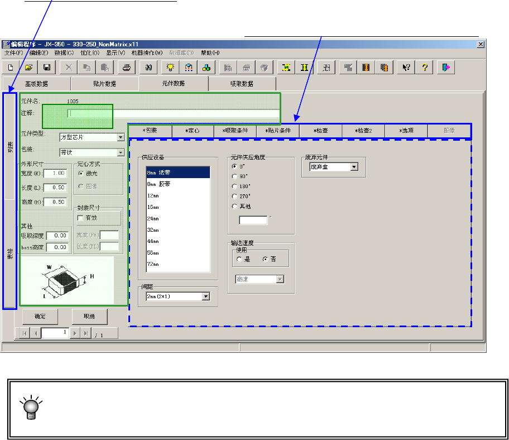Image resolution: width=509 pixels, height=440 pixels.
Task: Click the New file toolbar icon
Action: pos(11,67)
